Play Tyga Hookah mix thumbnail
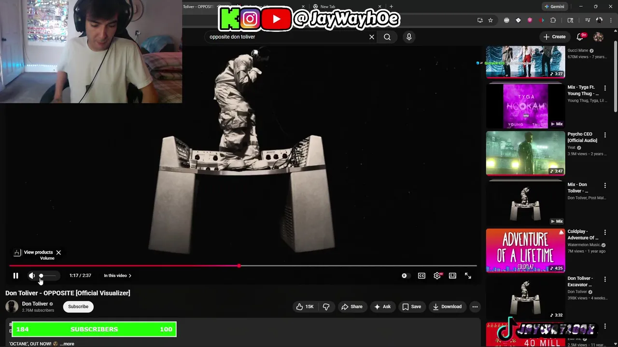Viewport: 618px width, 347px height. (525, 106)
